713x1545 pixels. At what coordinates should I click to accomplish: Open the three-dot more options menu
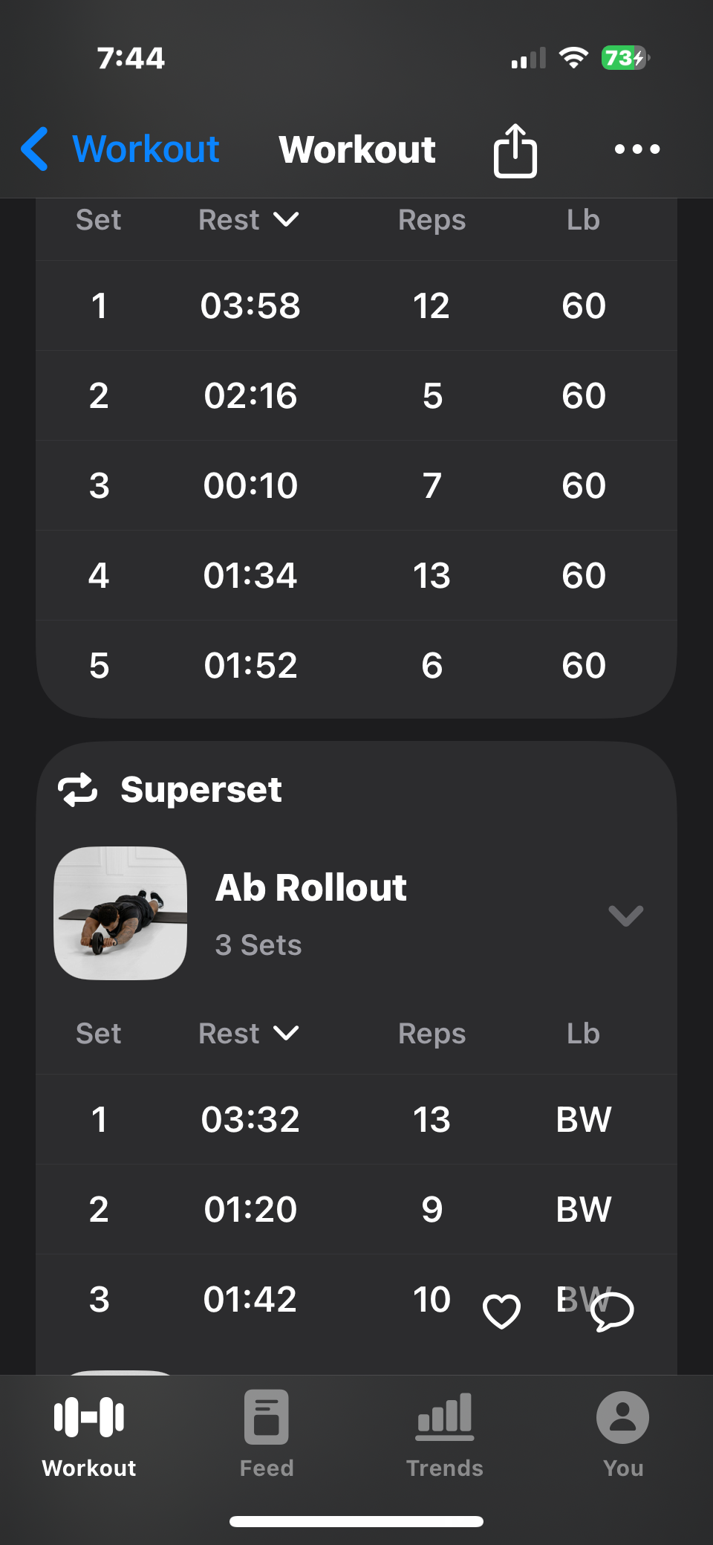(x=637, y=149)
